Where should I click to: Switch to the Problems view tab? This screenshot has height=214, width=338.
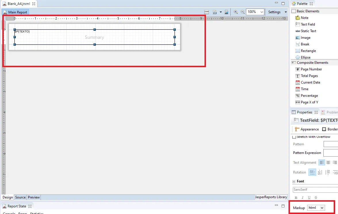[330, 112]
